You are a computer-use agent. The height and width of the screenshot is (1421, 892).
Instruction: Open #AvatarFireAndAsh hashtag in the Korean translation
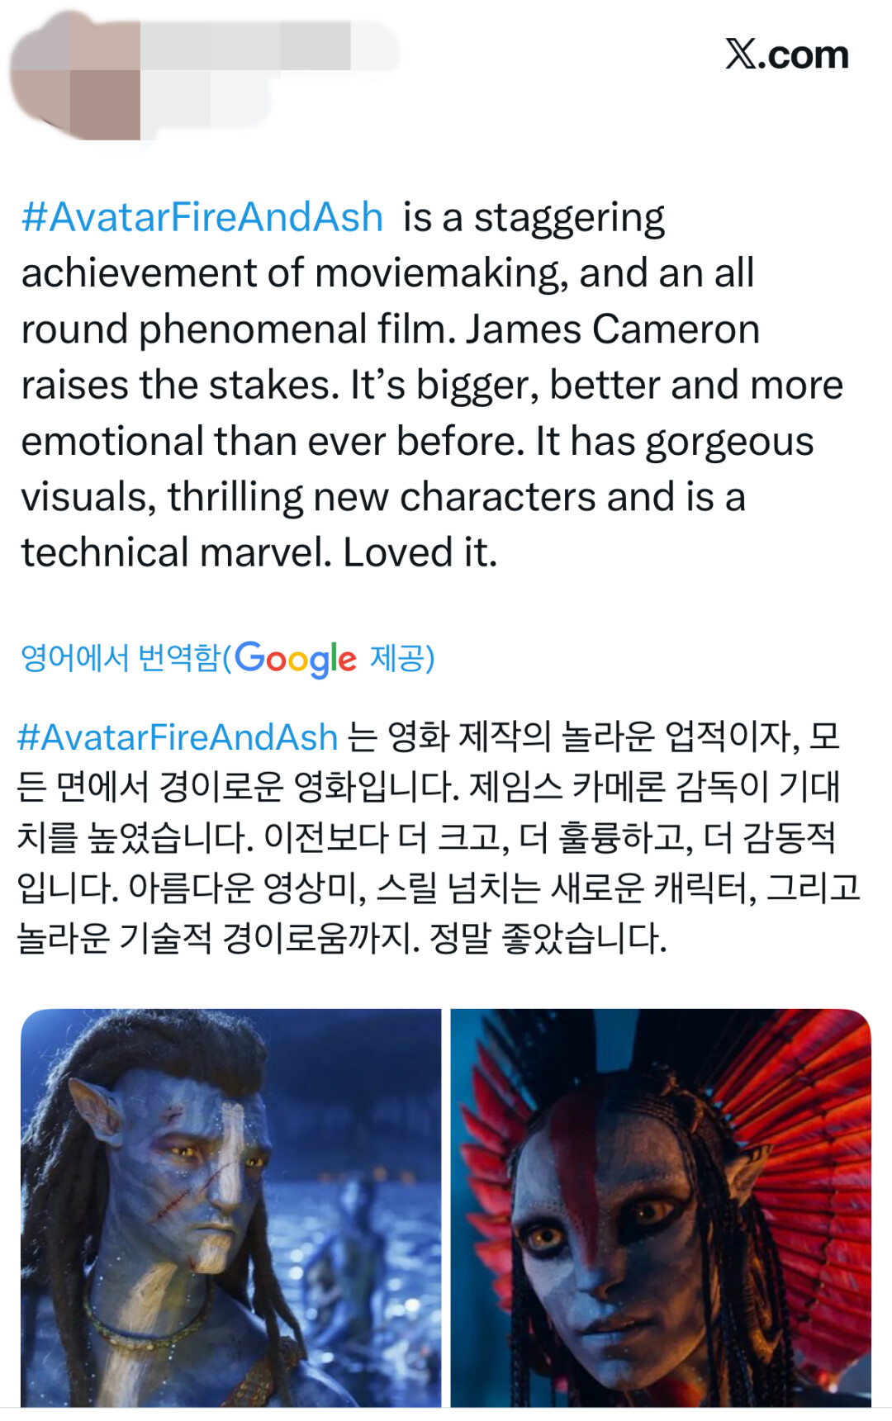coord(178,737)
